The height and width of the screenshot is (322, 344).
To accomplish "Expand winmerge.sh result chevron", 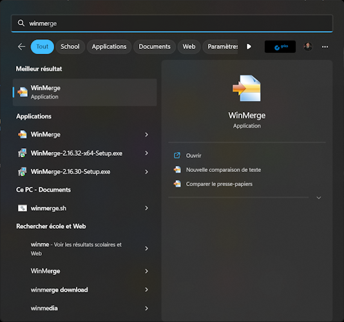I will [146, 208].
